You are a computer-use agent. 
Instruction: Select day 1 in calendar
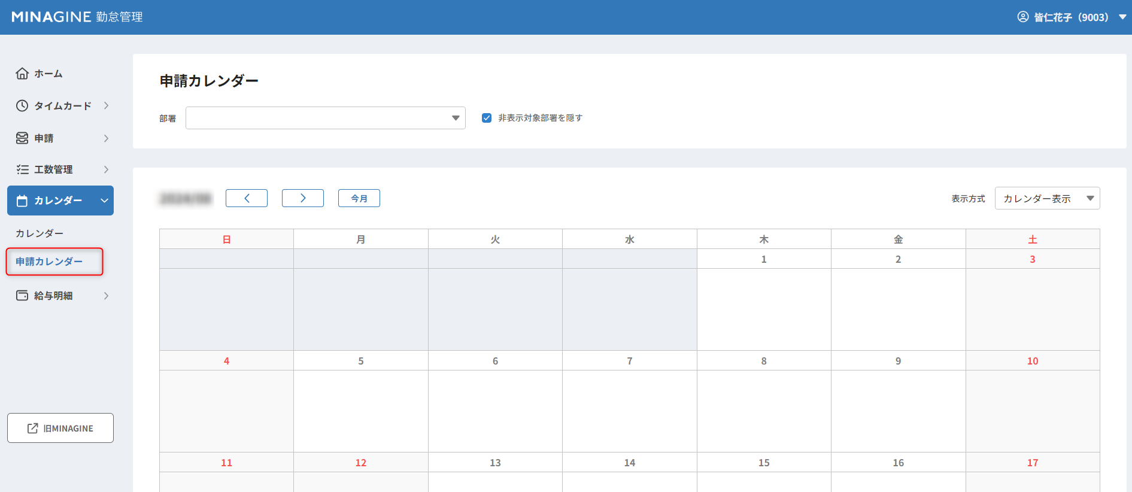pos(764,259)
